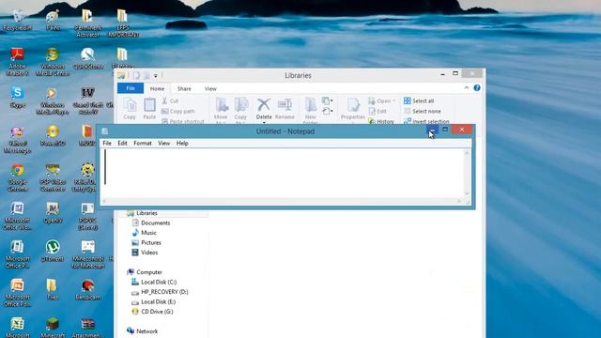601x338 pixels.
Task: Click Notepad's vertical scrollbar down arrow
Action: point(467,194)
